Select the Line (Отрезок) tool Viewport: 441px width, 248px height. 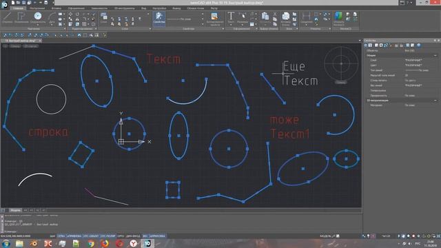[8, 18]
